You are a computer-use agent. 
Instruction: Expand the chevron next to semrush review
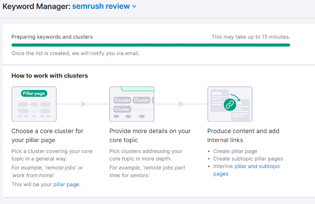pyautogui.click(x=134, y=7)
